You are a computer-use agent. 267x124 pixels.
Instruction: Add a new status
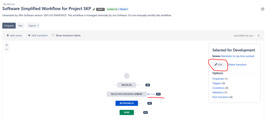[14, 35]
